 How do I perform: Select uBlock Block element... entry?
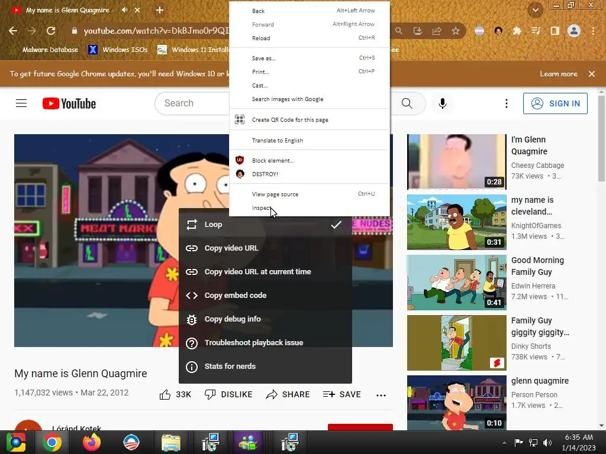tap(309, 161)
